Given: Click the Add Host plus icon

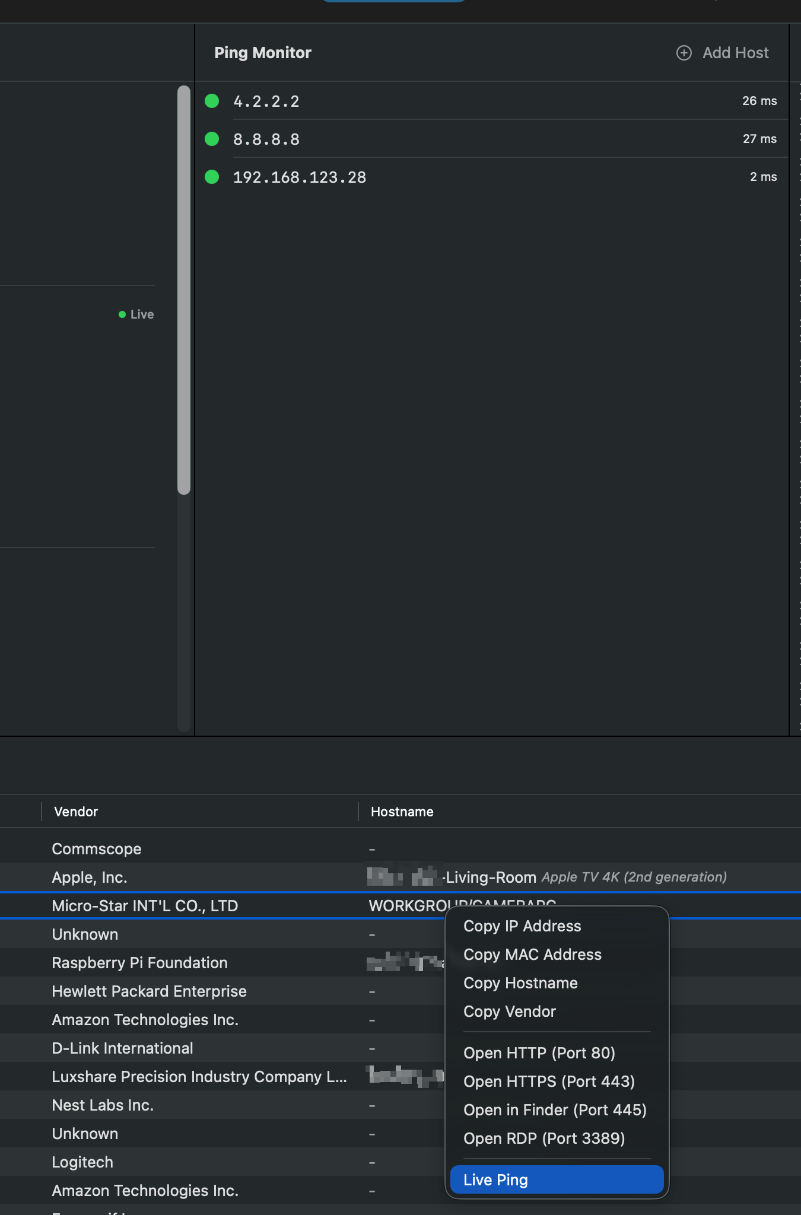Looking at the screenshot, I should click(x=684, y=53).
